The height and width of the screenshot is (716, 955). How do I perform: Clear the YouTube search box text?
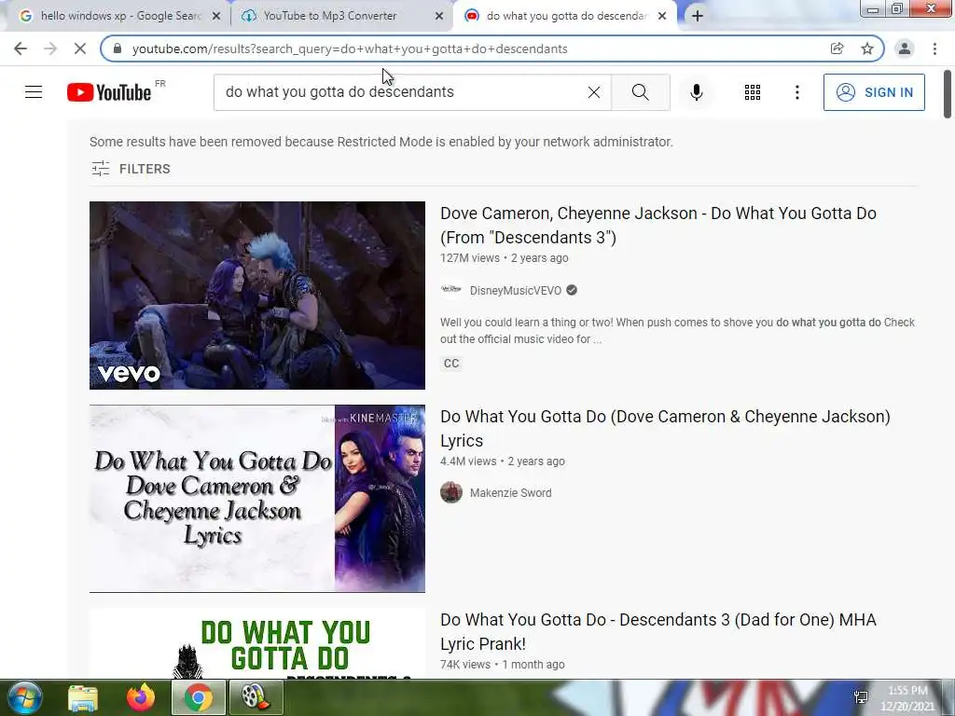[594, 92]
